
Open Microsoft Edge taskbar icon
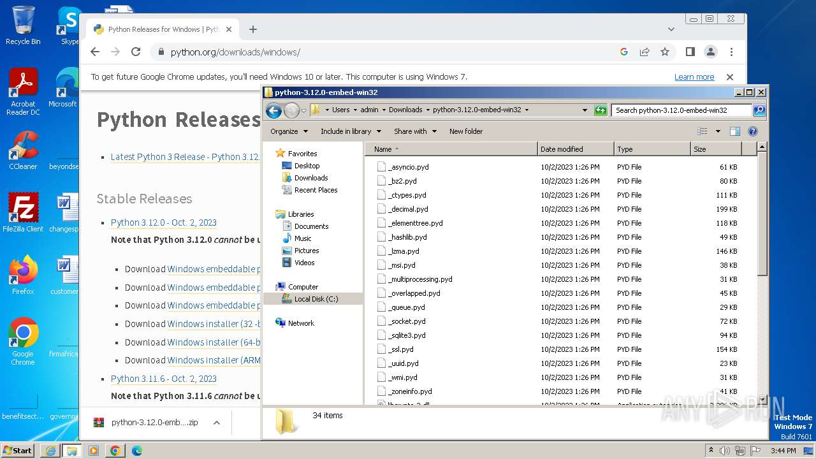pyautogui.click(x=137, y=451)
